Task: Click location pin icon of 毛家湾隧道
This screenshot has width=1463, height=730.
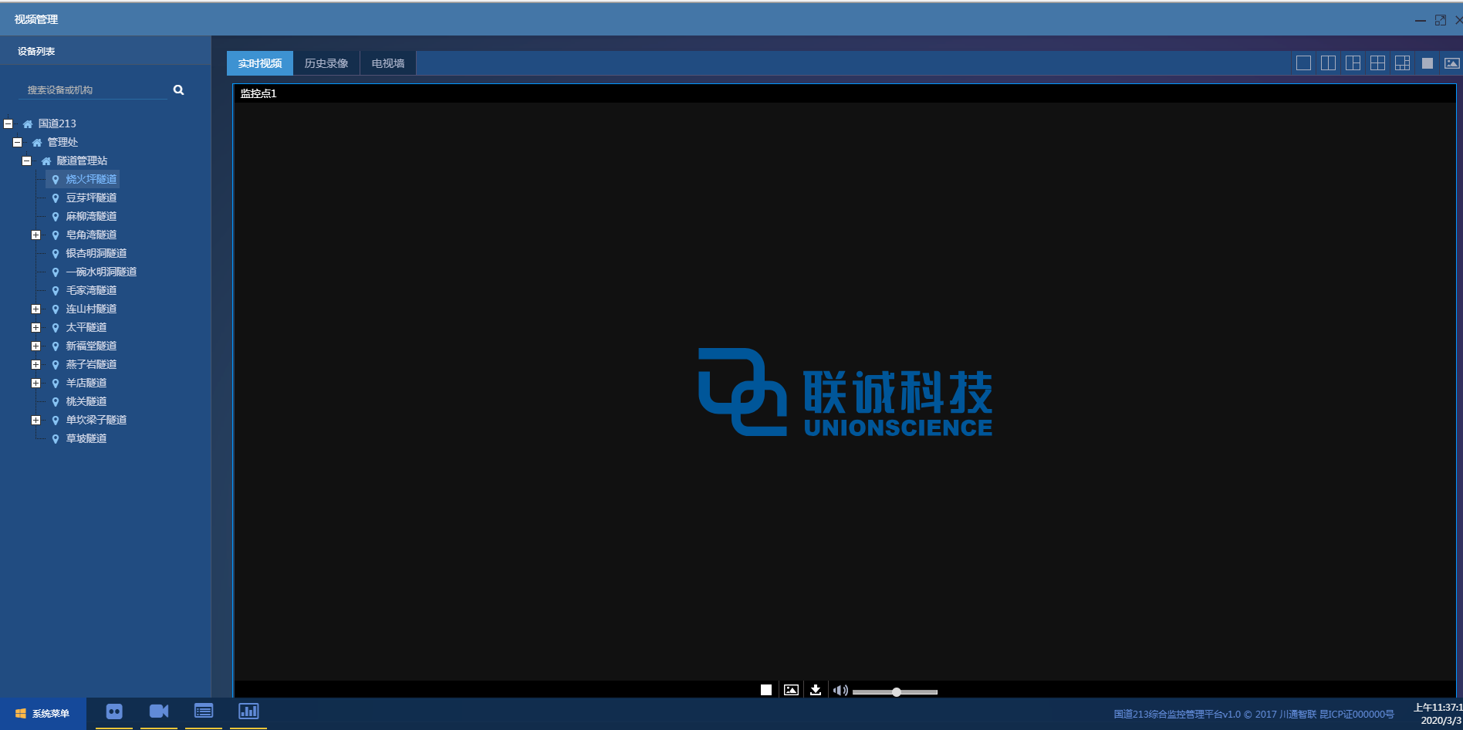Action: (56, 290)
